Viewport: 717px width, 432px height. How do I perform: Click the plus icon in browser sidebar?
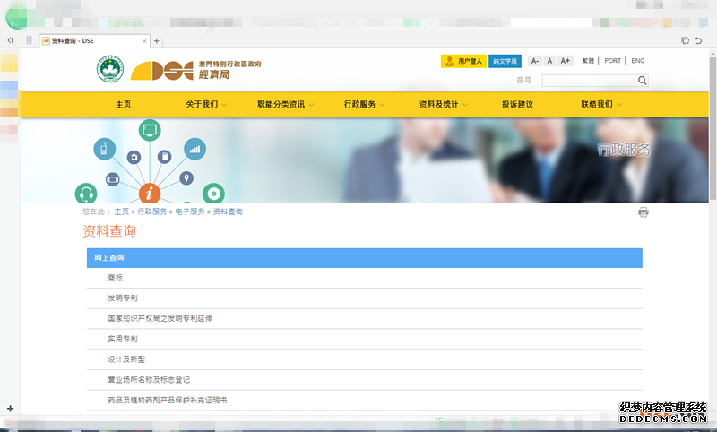(x=10, y=408)
